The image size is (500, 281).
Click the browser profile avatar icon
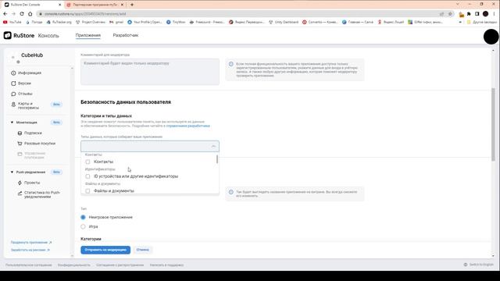coord(485,14)
